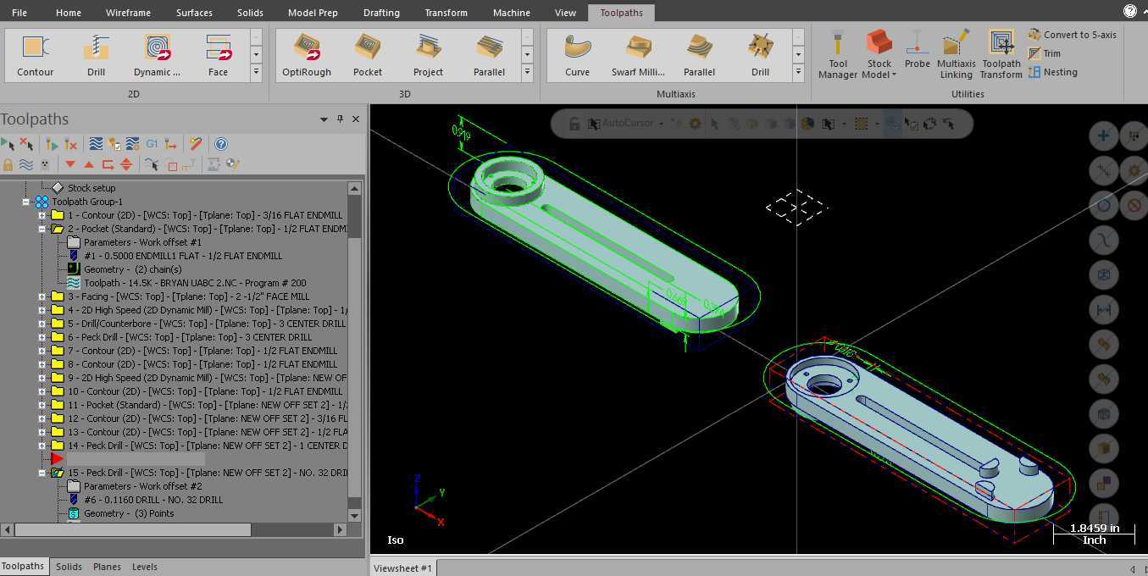This screenshot has height=576, width=1148.
Task: Select the Contour 2D toolpath icon
Action: [x=36, y=55]
